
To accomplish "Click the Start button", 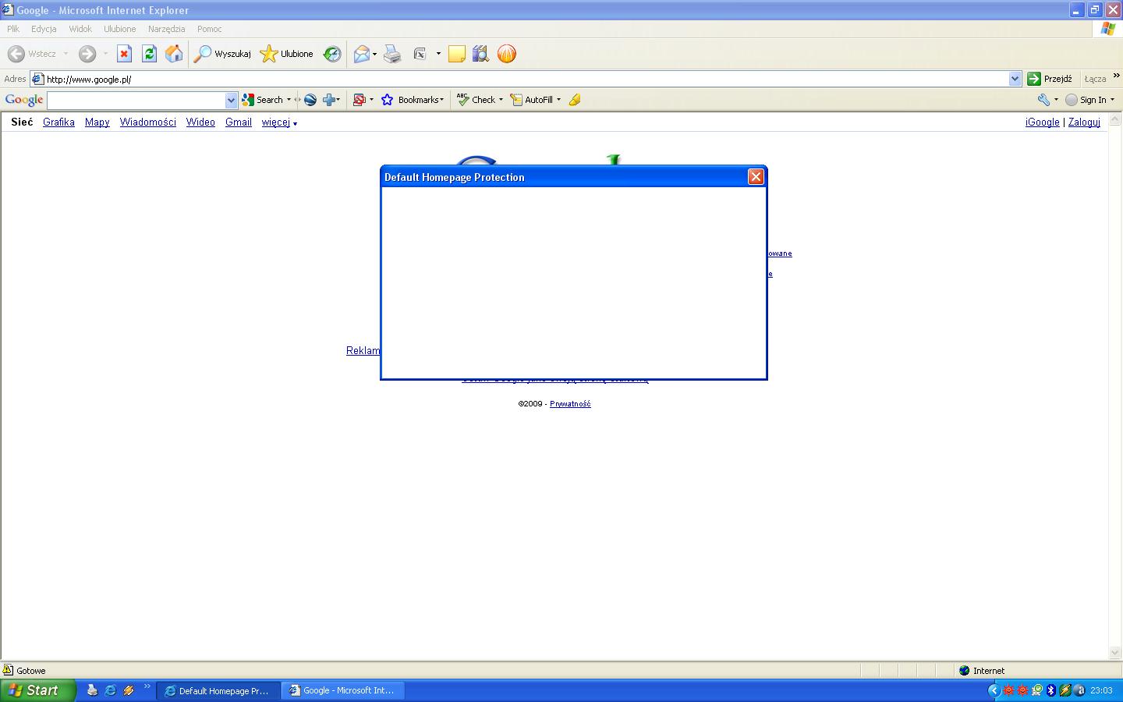I will tap(38, 690).
